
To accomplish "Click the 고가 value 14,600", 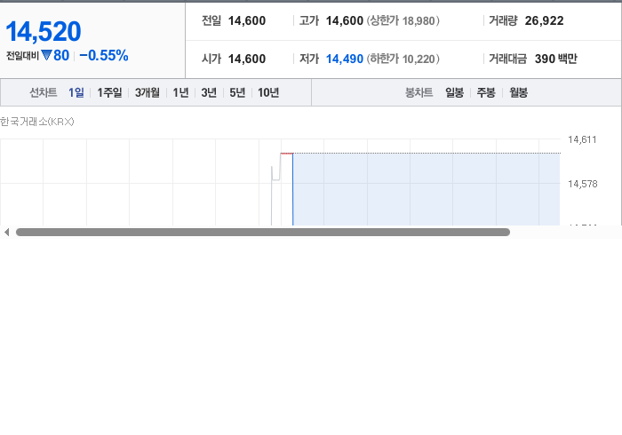I will 345,20.
